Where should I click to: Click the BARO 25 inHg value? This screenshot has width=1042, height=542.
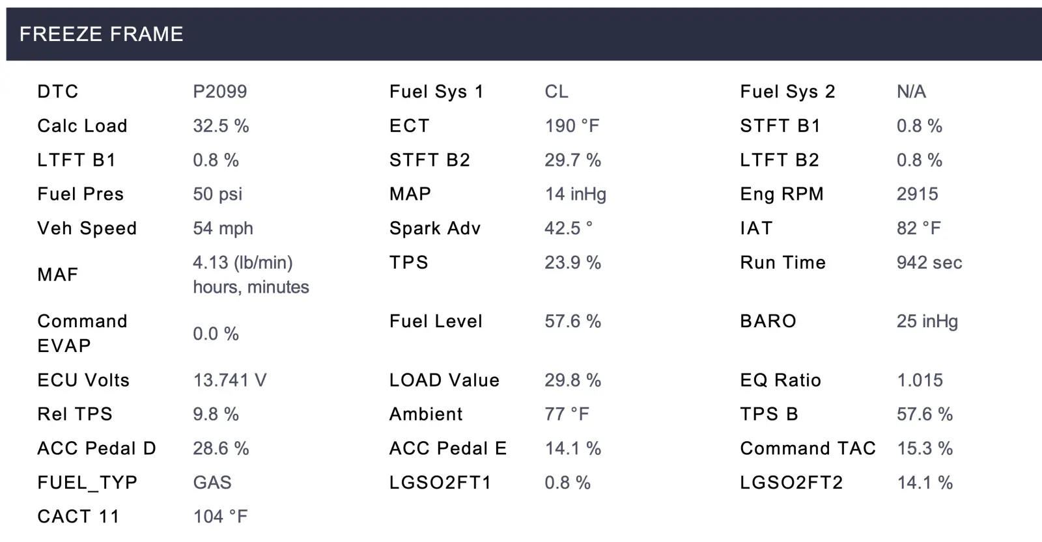927,321
